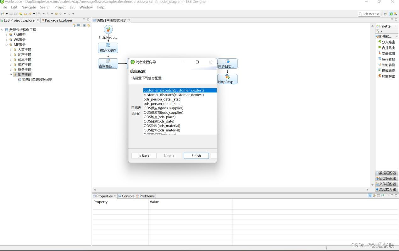Expand the WS服务 tree node
The width and height of the screenshot is (399, 251).
[x=7, y=40]
